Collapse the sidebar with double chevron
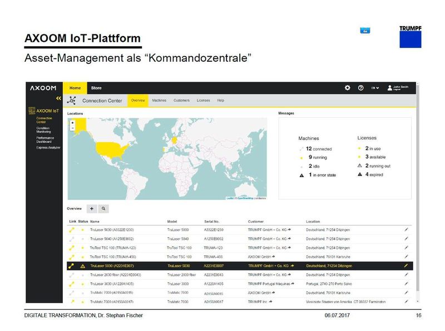 (x=57, y=99)
